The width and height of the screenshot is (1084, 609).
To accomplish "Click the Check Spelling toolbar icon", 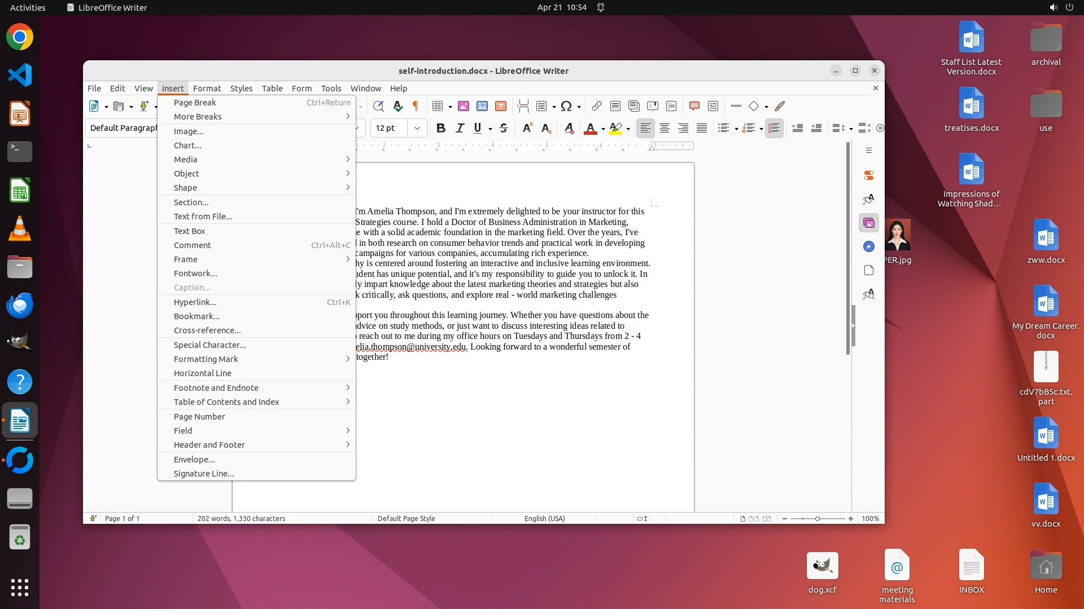I will click(397, 106).
